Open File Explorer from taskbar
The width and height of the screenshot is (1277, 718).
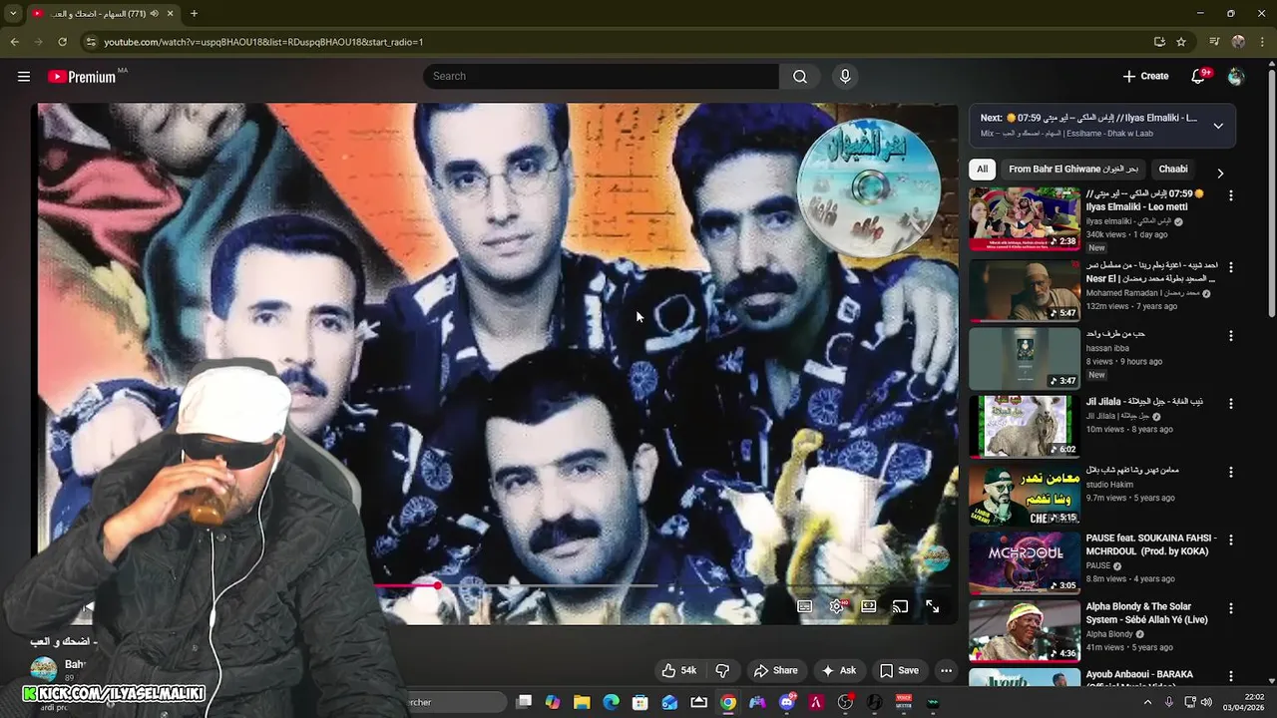tap(582, 702)
